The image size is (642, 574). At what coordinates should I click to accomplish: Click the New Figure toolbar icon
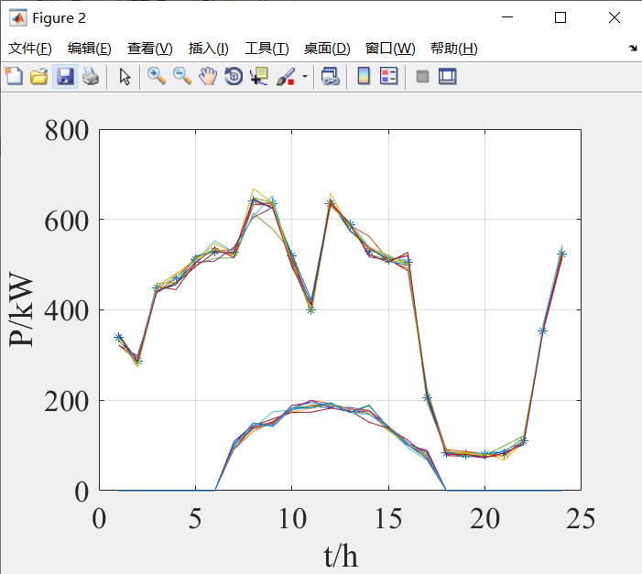14,77
